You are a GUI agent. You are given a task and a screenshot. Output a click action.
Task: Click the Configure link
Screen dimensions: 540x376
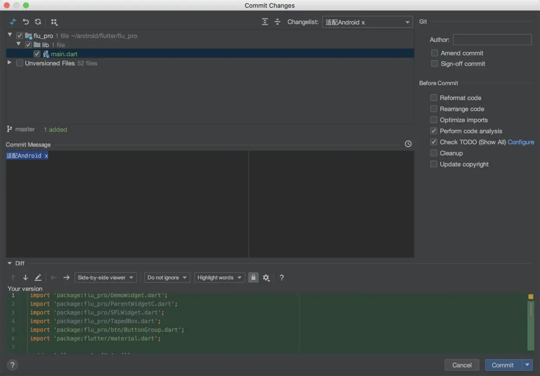click(521, 142)
